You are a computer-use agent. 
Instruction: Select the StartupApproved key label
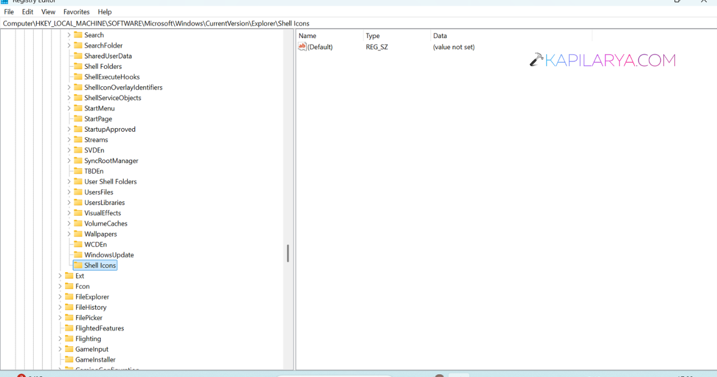pos(110,129)
